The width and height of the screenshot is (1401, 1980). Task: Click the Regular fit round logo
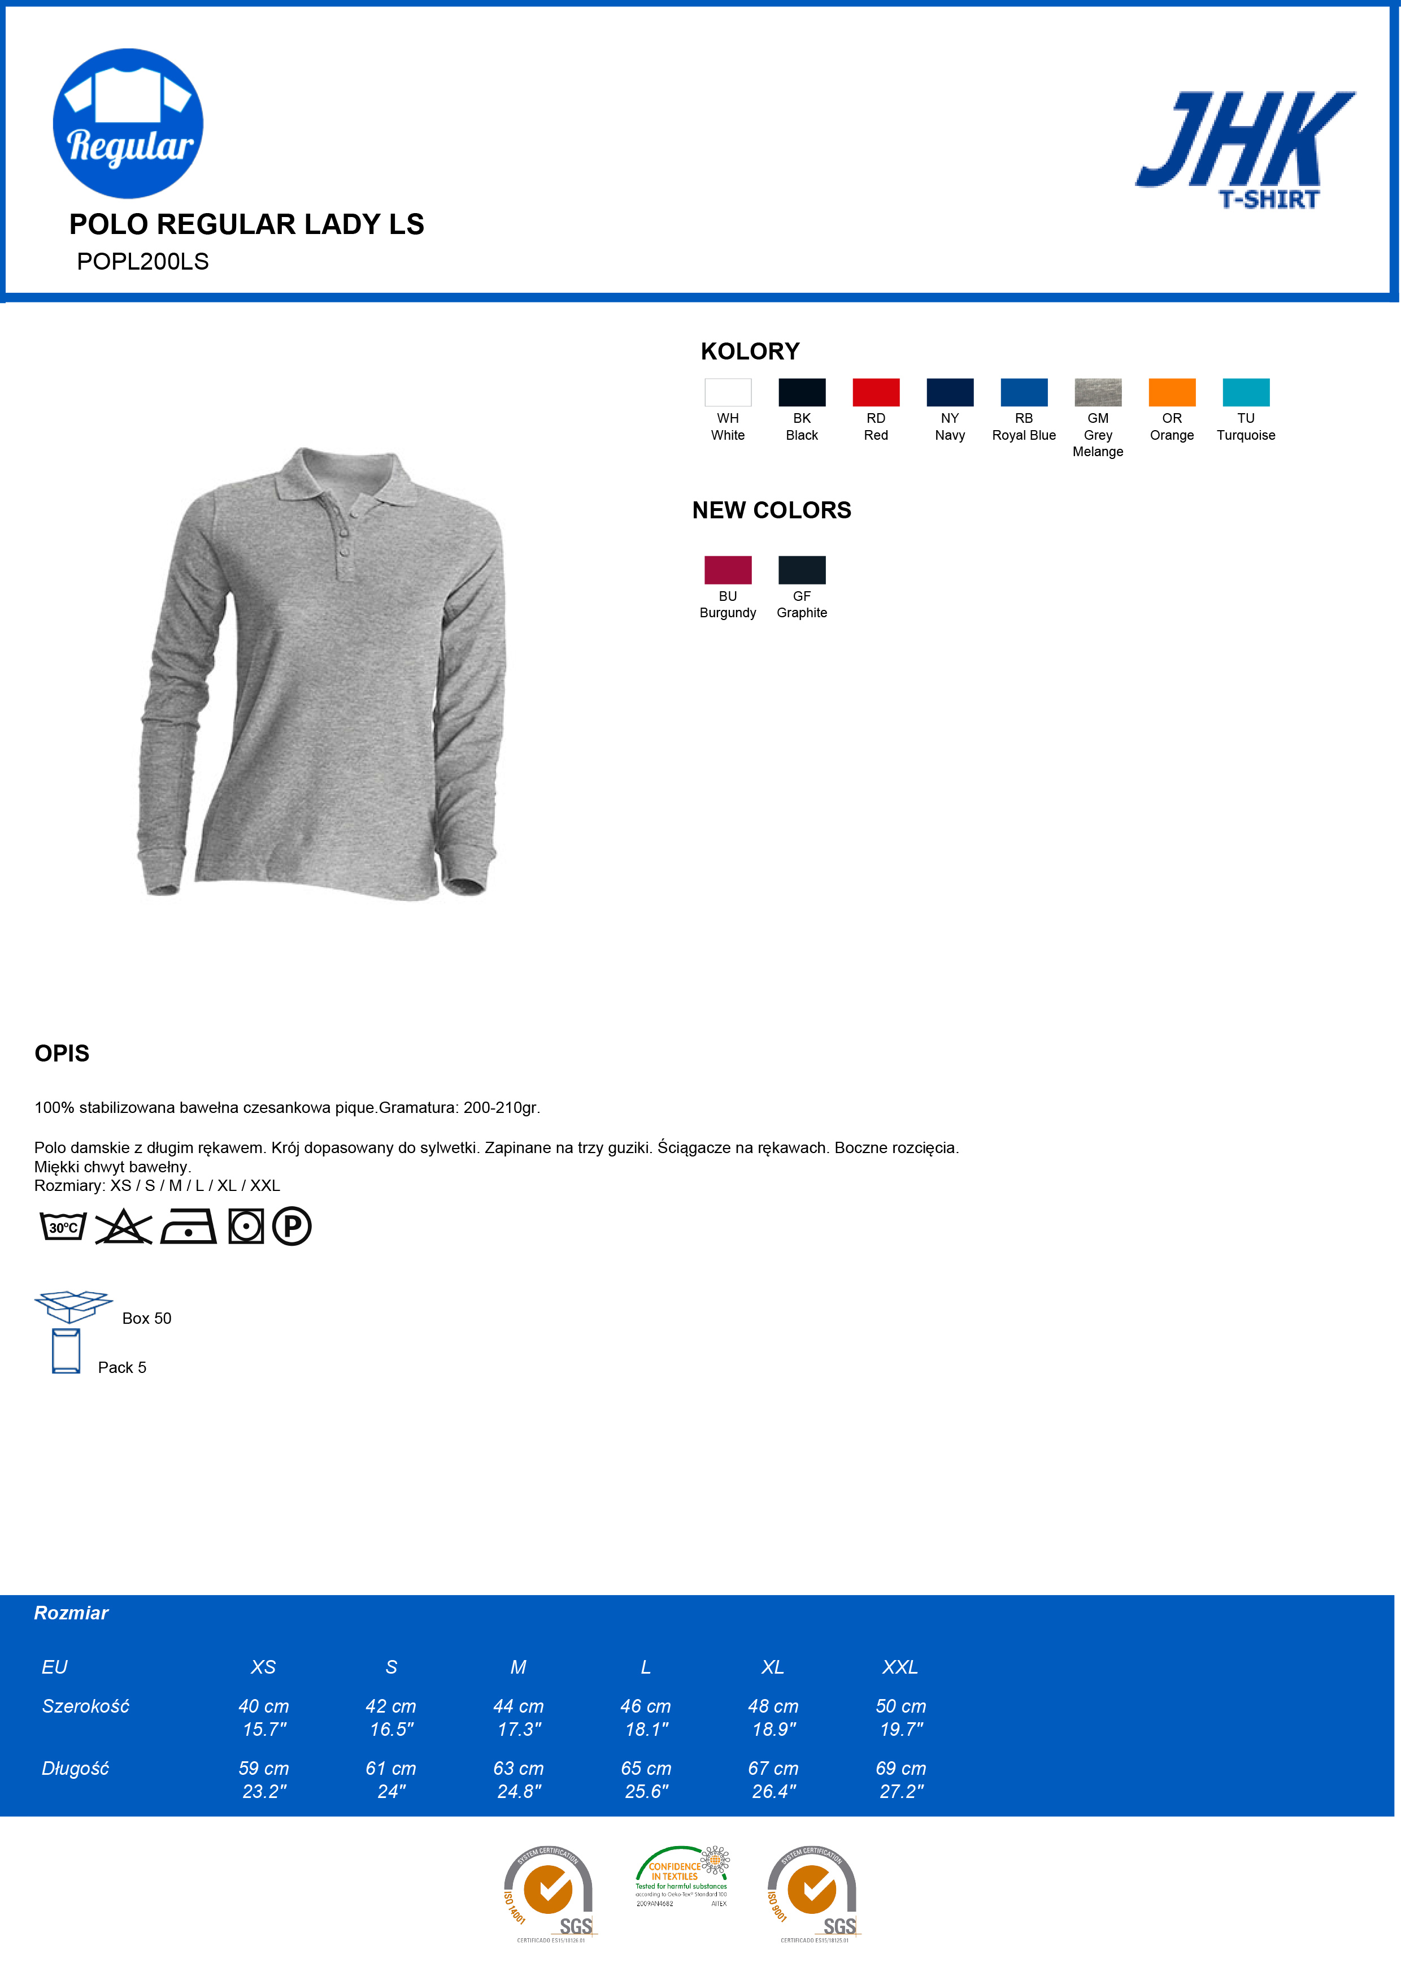(x=128, y=123)
